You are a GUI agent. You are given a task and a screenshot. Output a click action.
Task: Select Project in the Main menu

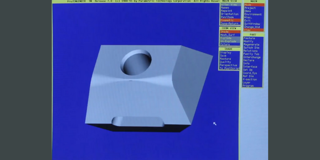pyautogui.click(x=250, y=8)
